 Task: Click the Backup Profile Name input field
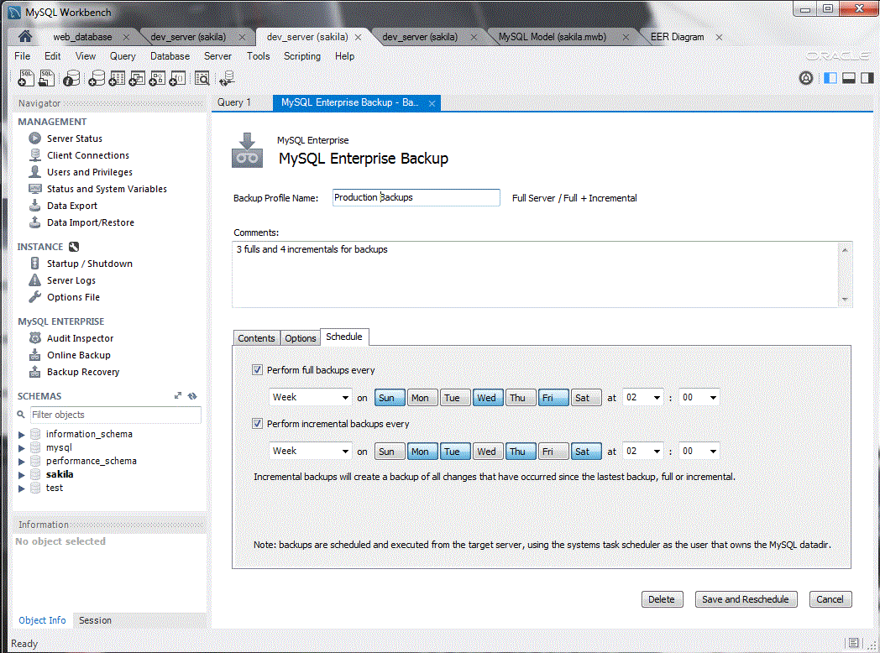pos(416,197)
